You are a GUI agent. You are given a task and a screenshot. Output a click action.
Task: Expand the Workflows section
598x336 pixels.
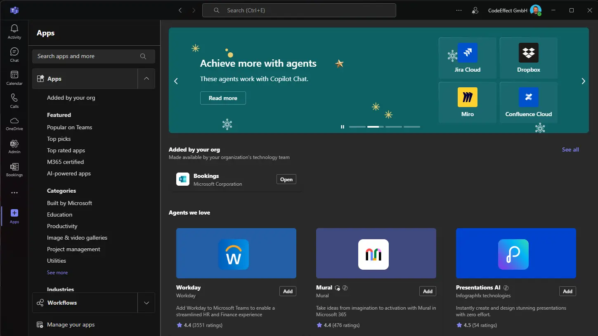(x=147, y=303)
